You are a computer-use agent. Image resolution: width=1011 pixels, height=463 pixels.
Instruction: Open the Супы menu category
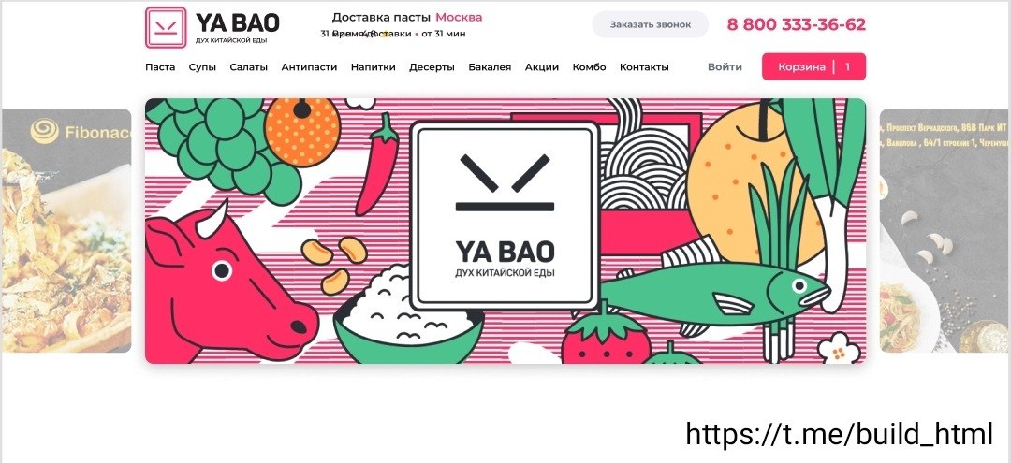(x=202, y=67)
